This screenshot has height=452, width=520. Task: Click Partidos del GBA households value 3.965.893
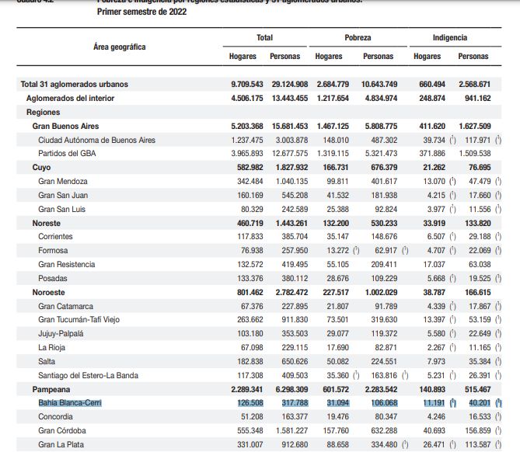click(x=247, y=154)
